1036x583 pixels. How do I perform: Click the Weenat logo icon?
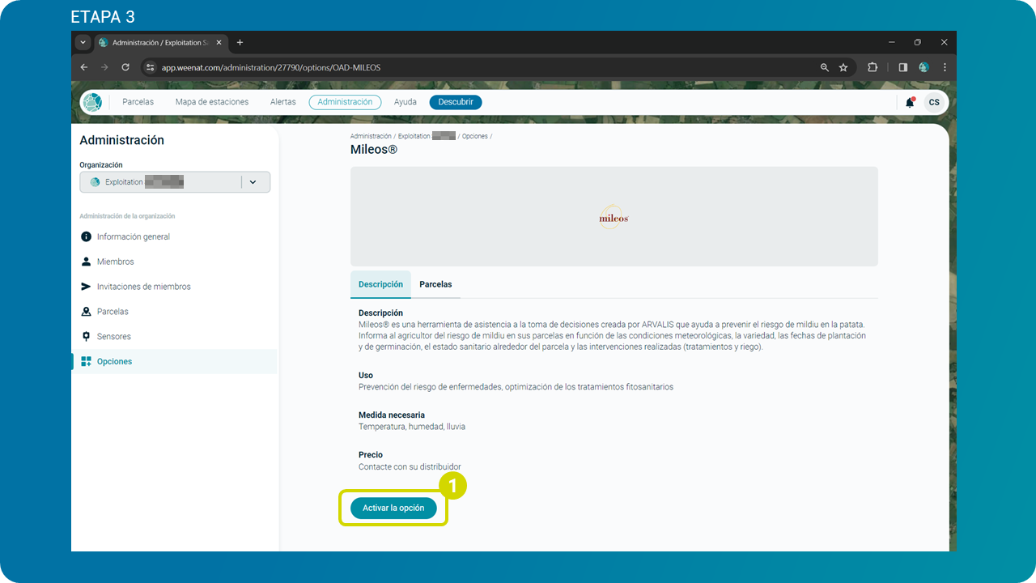pyautogui.click(x=92, y=103)
